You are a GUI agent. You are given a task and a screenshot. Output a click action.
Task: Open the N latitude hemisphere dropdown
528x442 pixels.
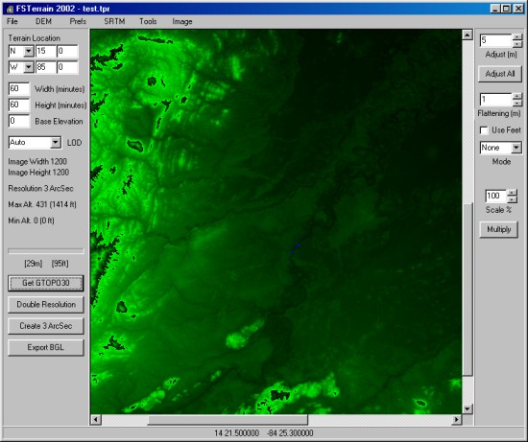coord(29,52)
